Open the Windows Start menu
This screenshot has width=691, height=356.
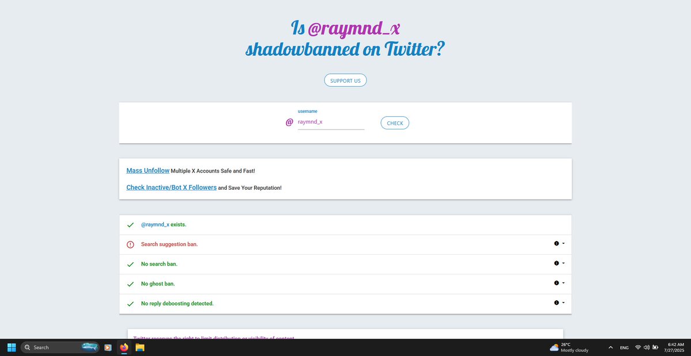[x=12, y=347]
